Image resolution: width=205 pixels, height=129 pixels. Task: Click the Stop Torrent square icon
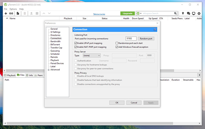coord(37,13)
